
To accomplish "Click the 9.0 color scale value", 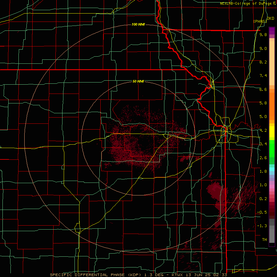I will 263,49.
